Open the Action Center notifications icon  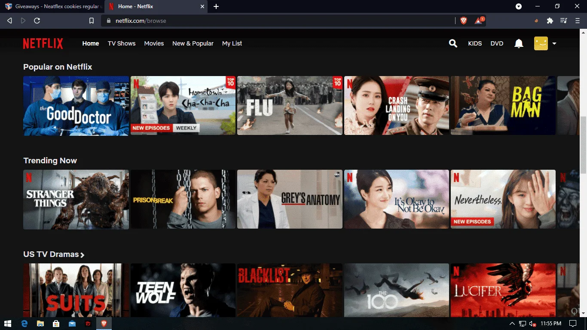[573, 324]
